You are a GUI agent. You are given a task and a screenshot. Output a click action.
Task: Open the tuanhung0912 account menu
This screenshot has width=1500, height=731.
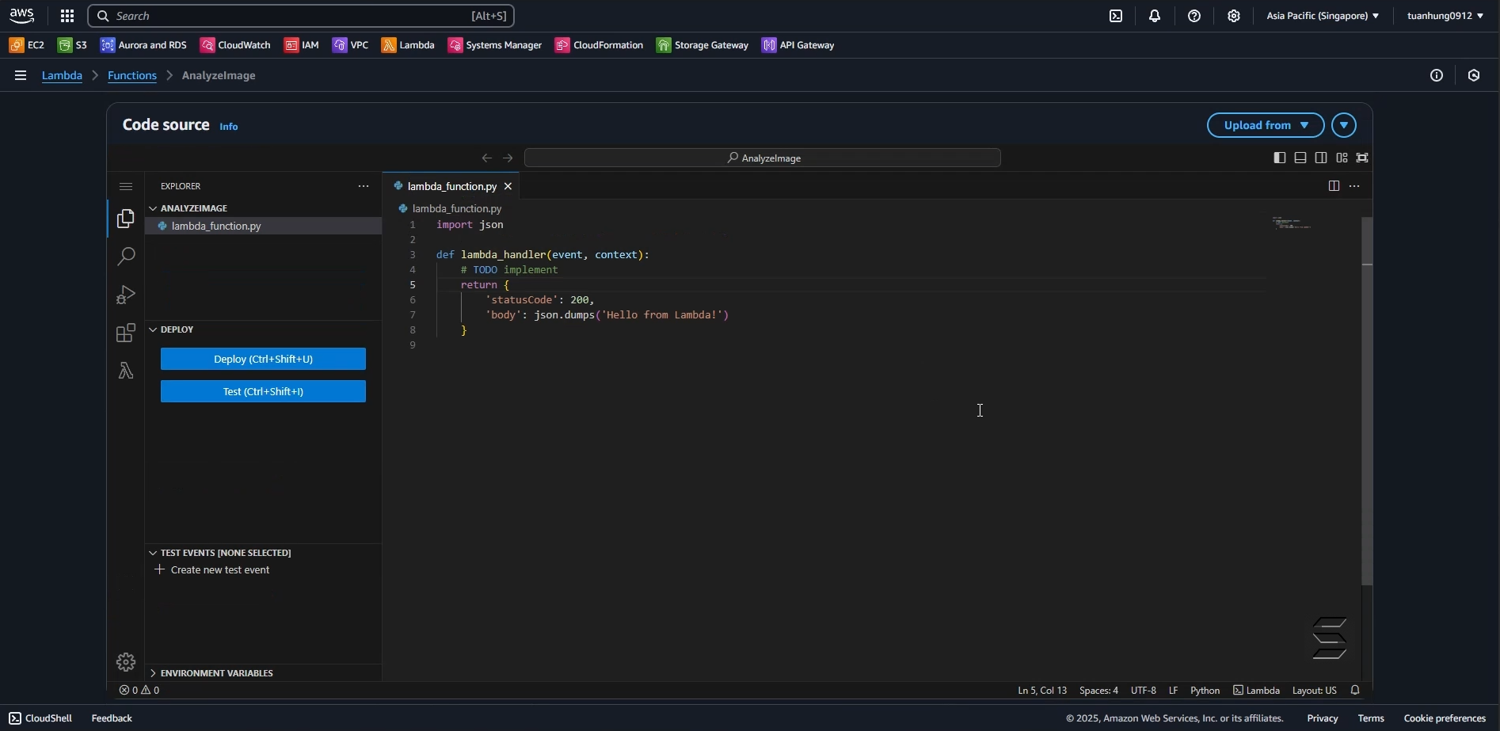click(1445, 16)
